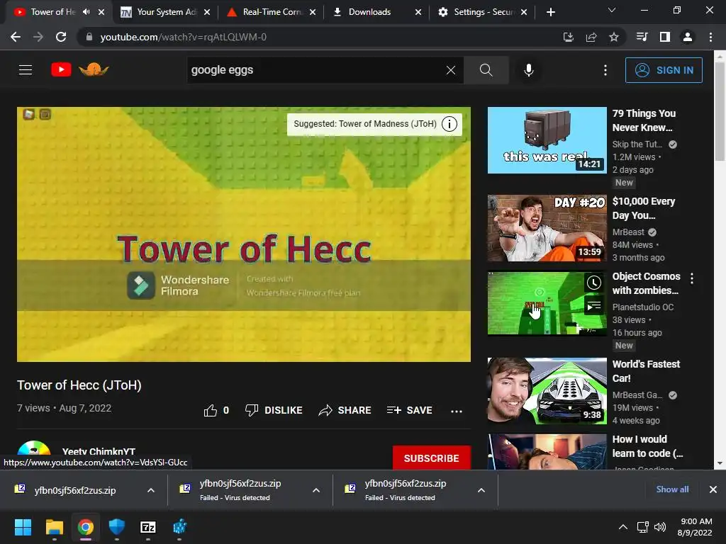Go back in Chrome

click(16, 37)
